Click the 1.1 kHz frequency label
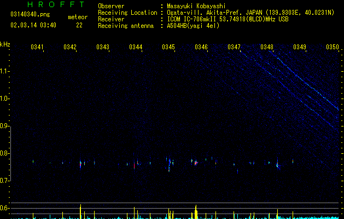This screenshot has width=344, height=219. 4,71
